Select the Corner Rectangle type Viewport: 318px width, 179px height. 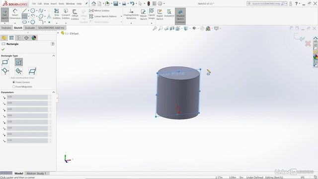tap(5, 62)
